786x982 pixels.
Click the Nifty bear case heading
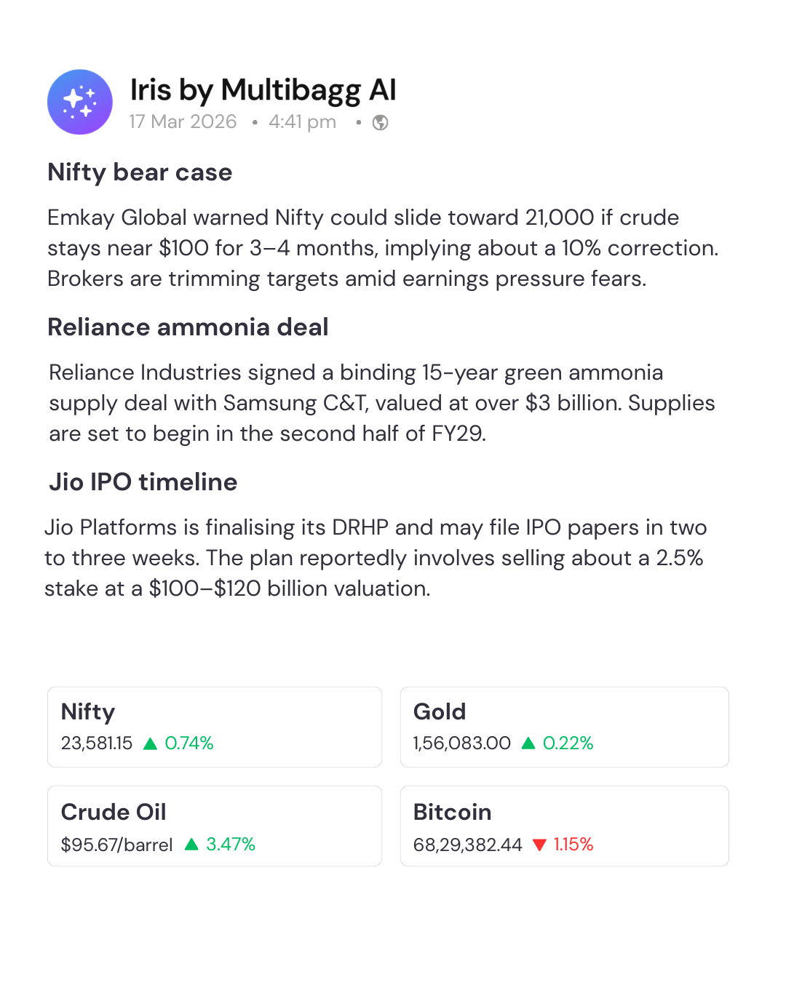click(140, 172)
